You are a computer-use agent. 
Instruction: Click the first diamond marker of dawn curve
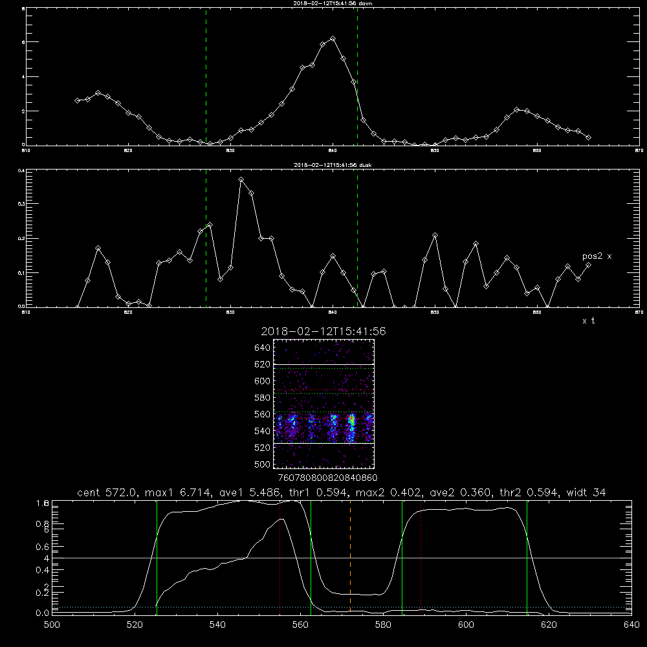click(77, 100)
